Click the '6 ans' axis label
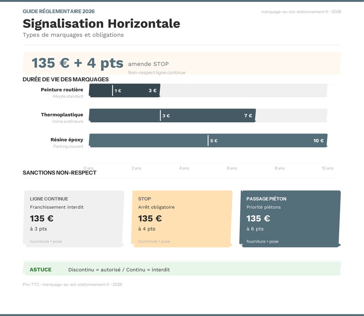The height and width of the screenshot is (316, 364). click(232, 168)
